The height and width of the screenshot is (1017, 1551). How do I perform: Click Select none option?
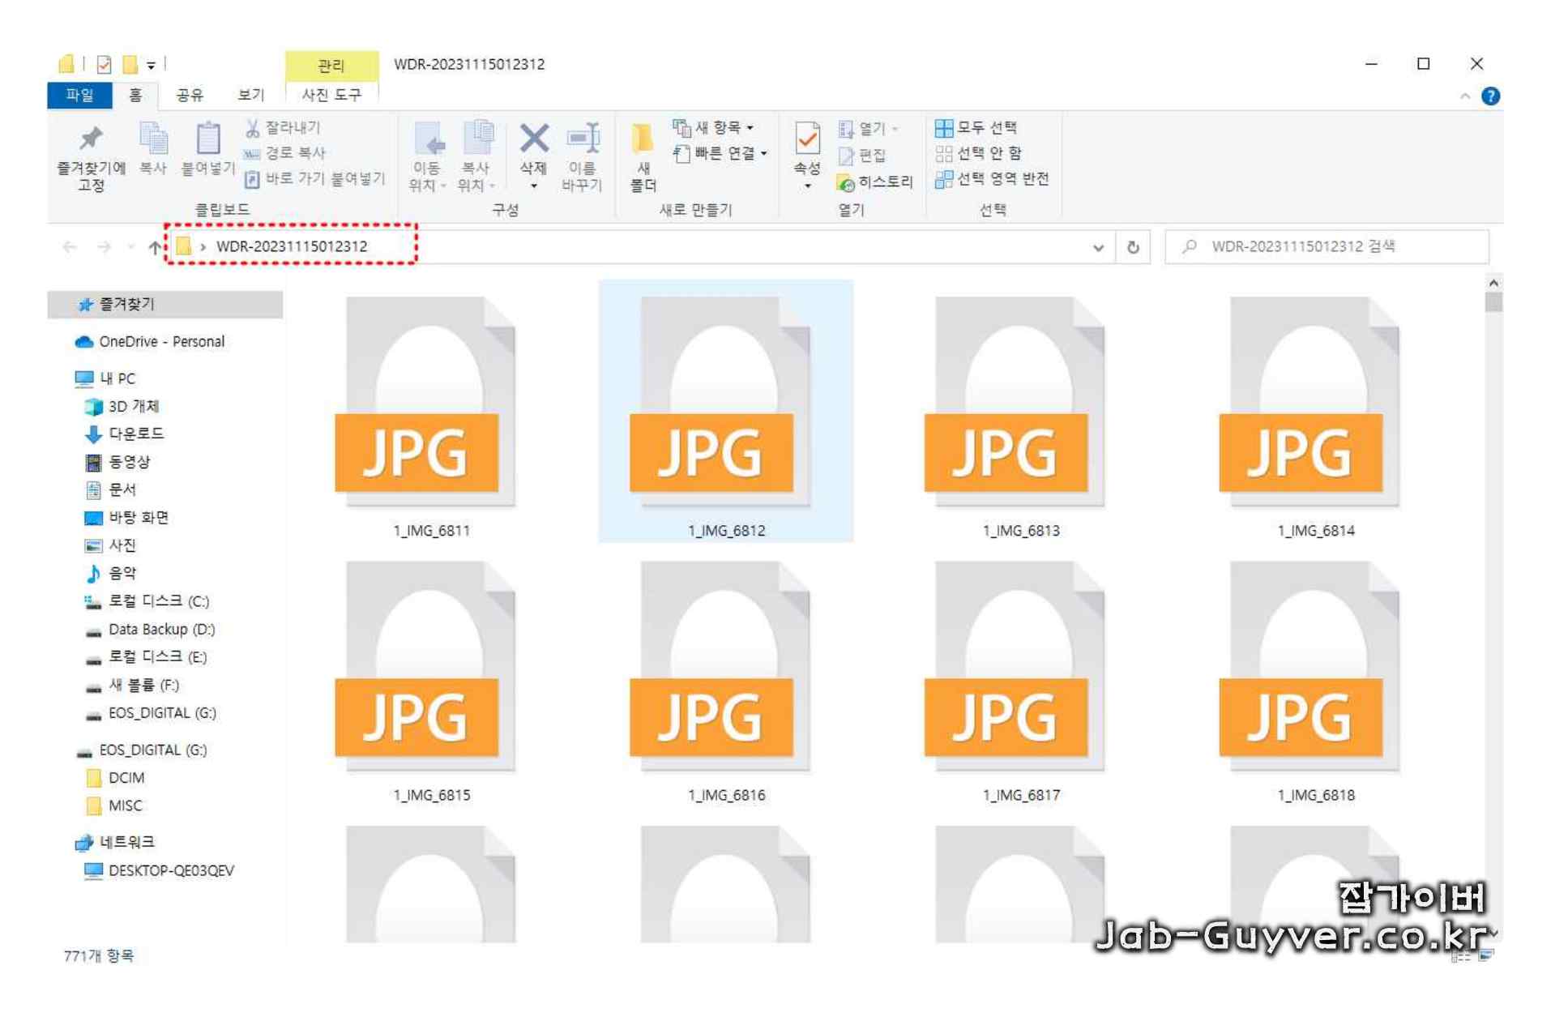point(979,153)
